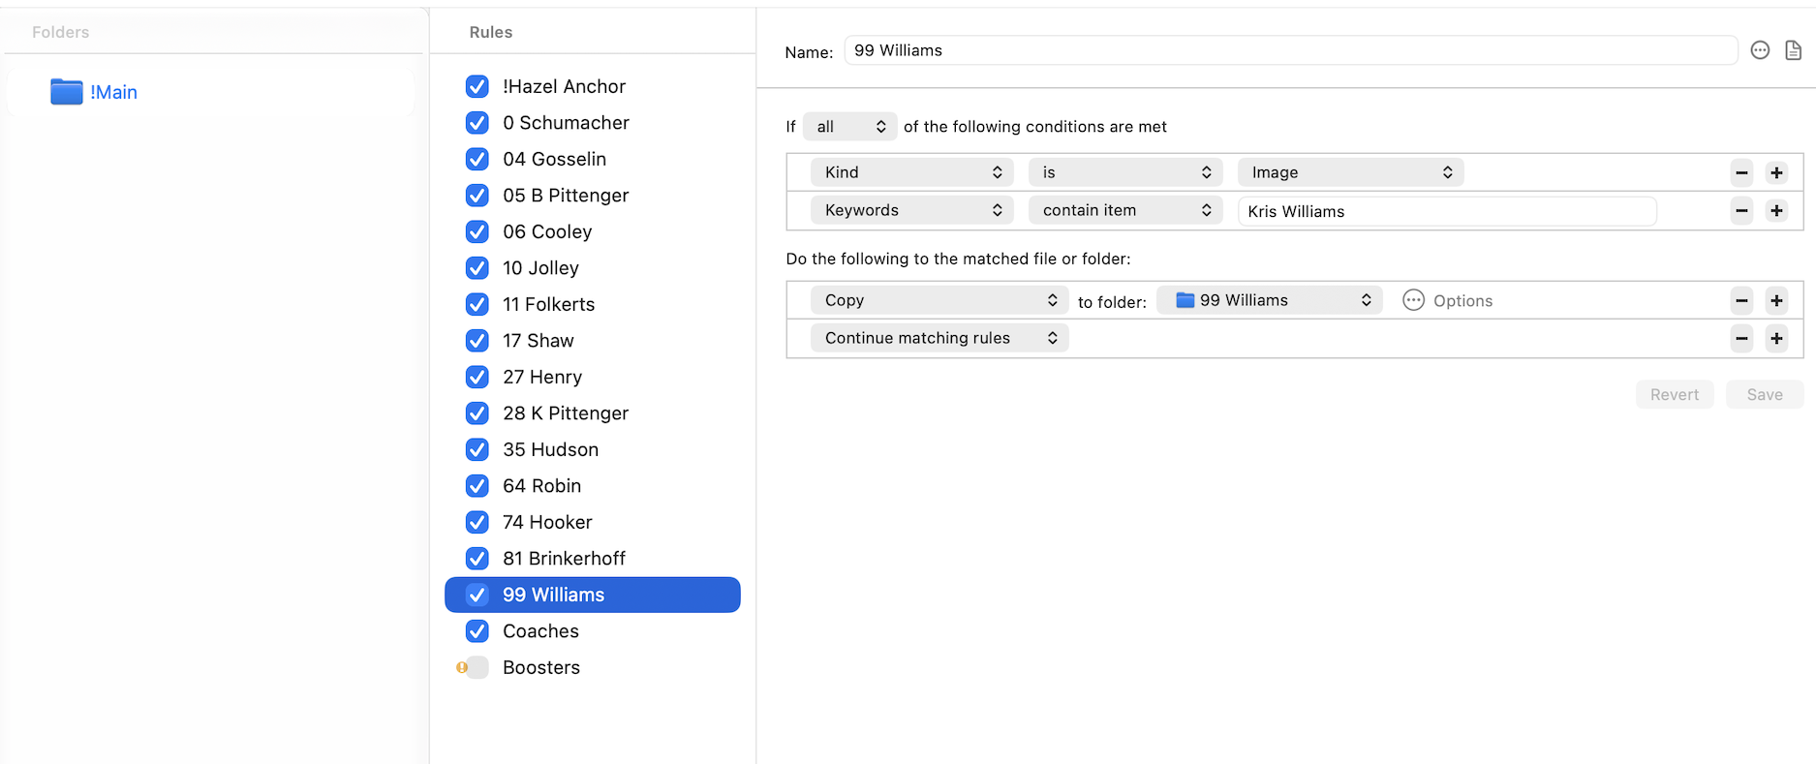Image resolution: width=1816 pixels, height=764 pixels.
Task: Open the Kind attribute dropdown
Action: (x=912, y=172)
